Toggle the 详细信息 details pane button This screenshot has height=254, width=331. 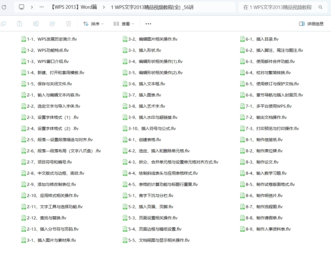311,24
